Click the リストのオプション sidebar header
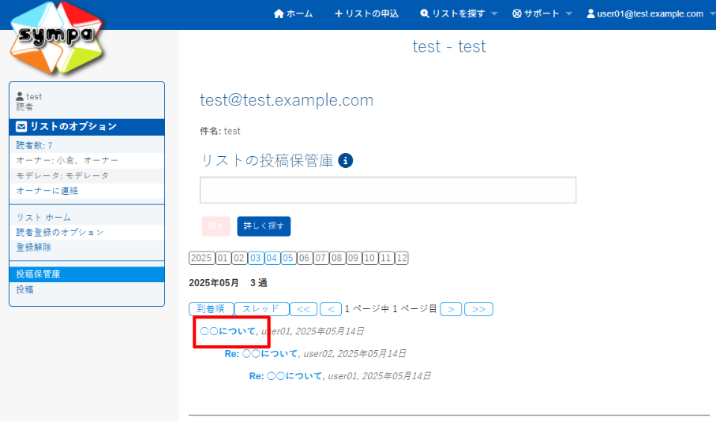Image resolution: width=716 pixels, height=421 pixels. click(x=87, y=127)
